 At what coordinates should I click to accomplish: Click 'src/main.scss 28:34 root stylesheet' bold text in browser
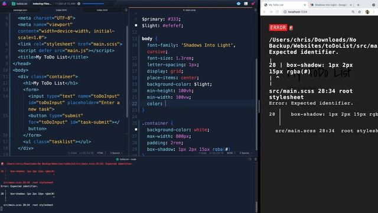(311, 94)
